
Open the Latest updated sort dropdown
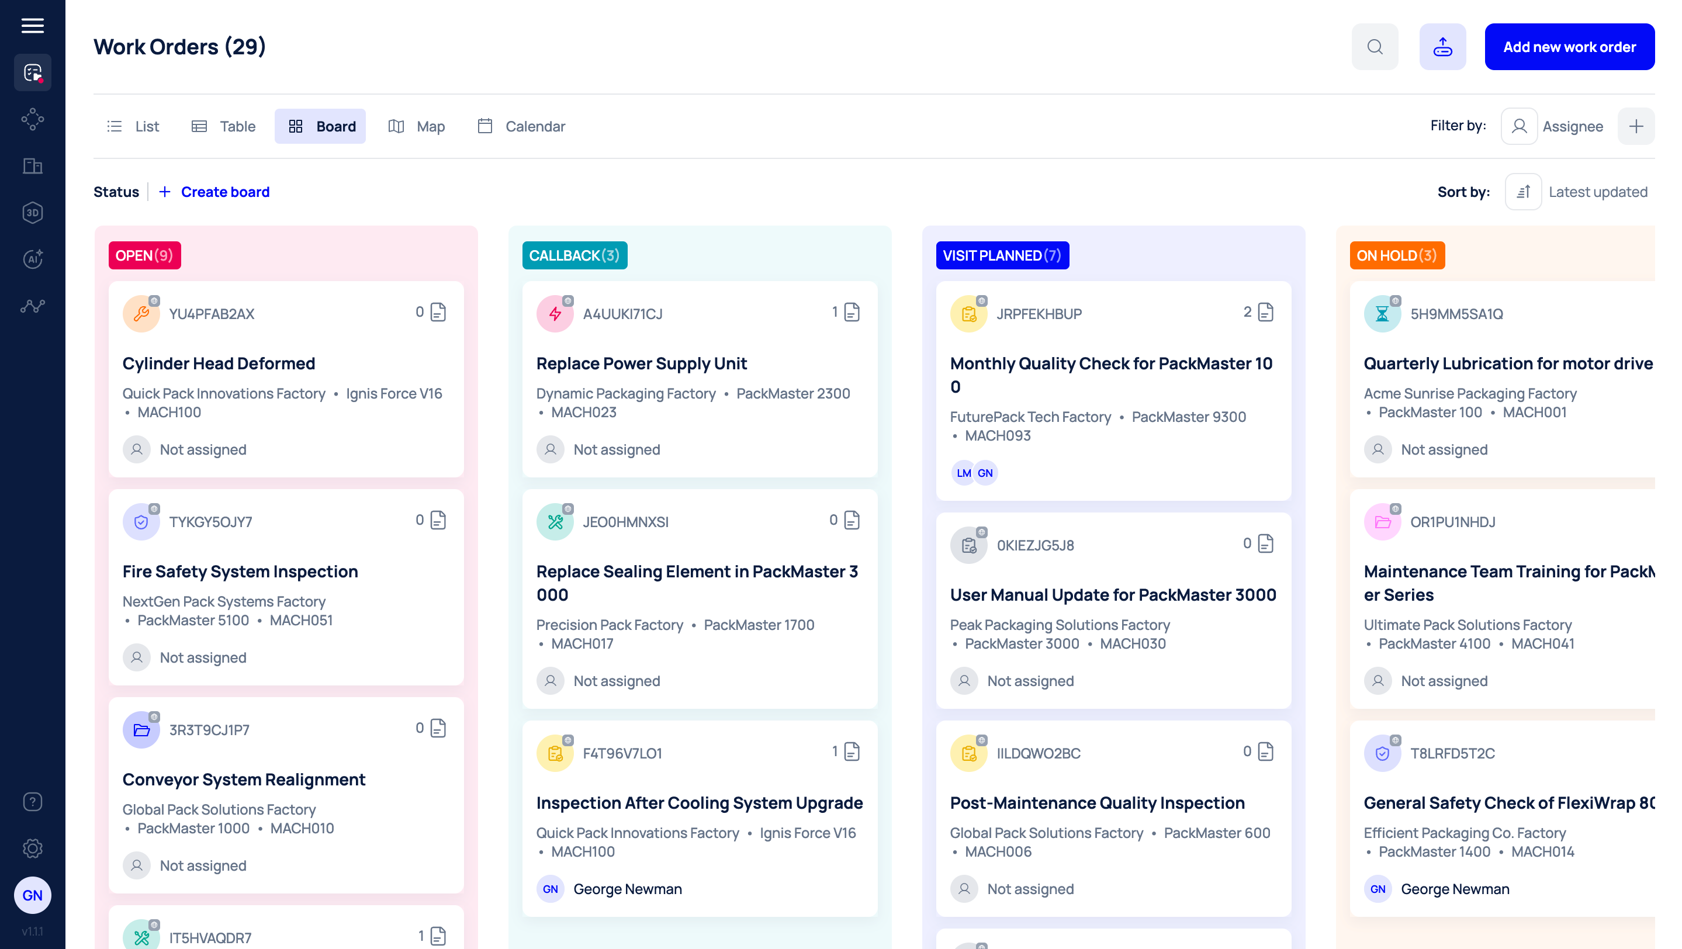[x=1597, y=192]
